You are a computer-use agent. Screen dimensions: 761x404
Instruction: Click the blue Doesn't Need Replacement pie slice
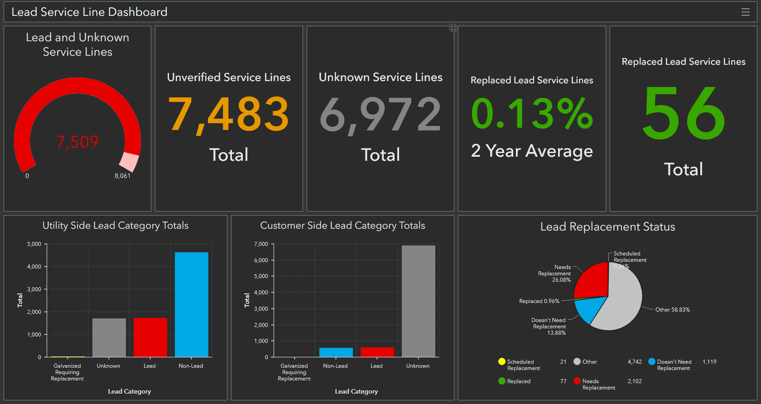coord(589,308)
